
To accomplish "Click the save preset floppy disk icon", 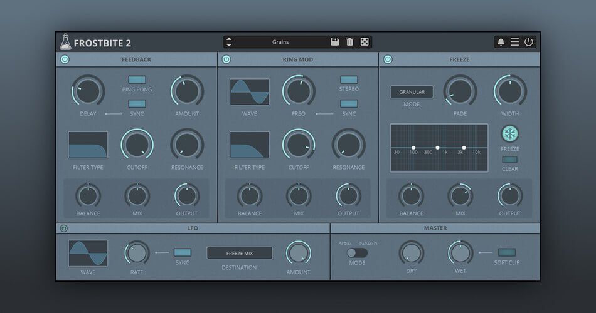I will pos(335,42).
